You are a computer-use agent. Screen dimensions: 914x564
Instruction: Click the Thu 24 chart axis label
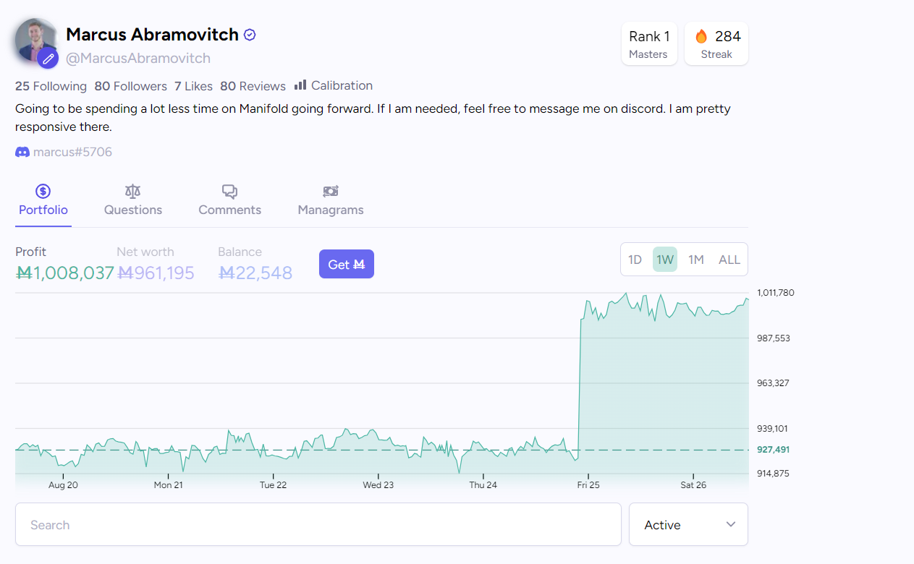pos(483,484)
